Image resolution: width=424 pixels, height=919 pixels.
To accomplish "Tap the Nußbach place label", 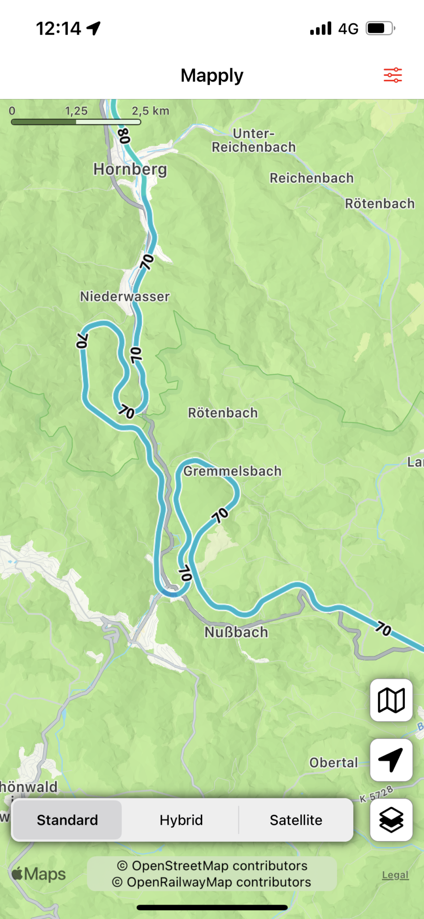I will click(236, 632).
